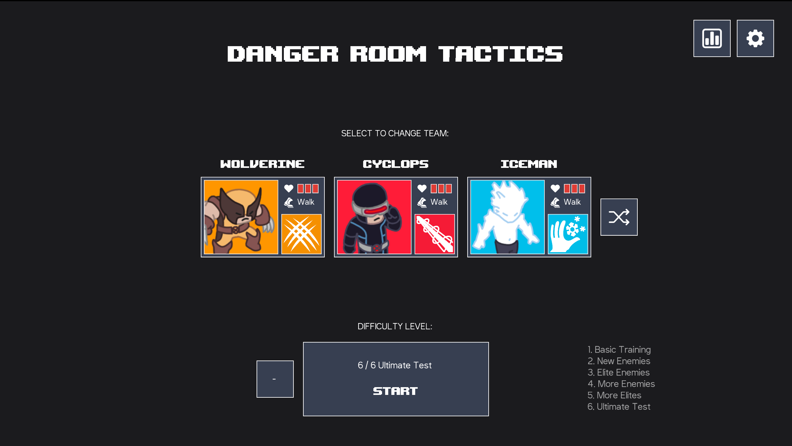Open the statistics bar chart button
Screen dimensions: 792x446
click(x=712, y=38)
